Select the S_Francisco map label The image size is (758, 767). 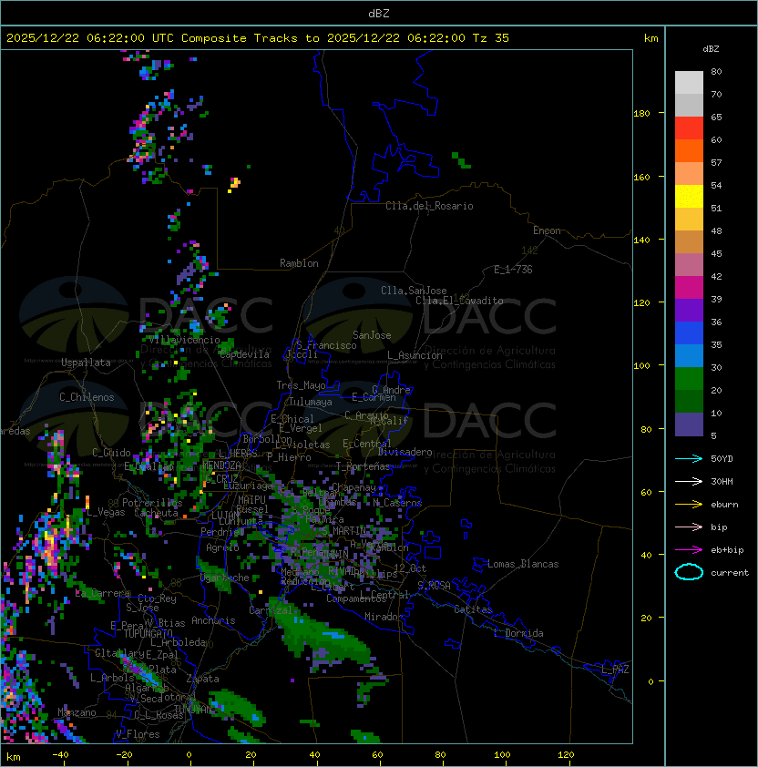pyautogui.click(x=327, y=345)
